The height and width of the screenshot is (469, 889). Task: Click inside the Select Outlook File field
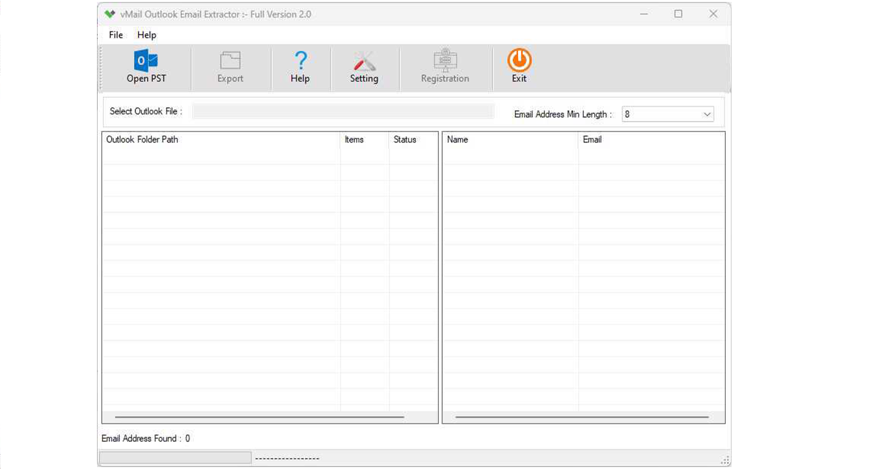tap(344, 111)
